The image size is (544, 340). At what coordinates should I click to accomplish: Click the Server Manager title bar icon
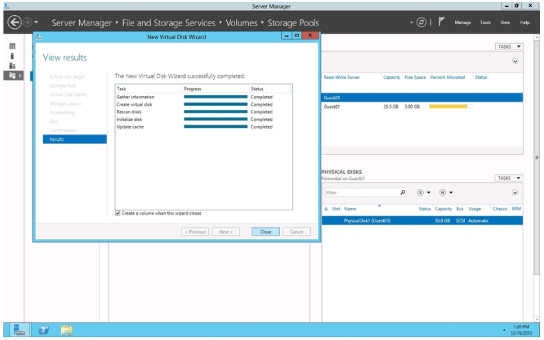[x=7, y=6]
